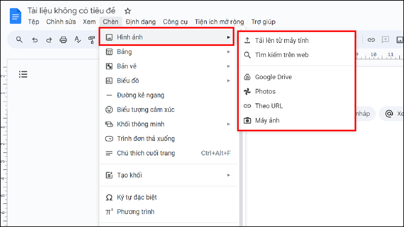Choose Tải lên từ máy tính

(282, 40)
